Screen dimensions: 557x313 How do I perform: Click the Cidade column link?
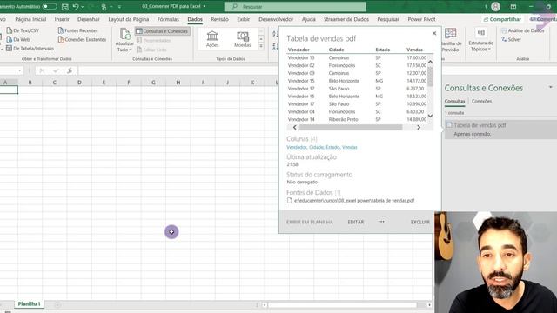tap(316, 147)
